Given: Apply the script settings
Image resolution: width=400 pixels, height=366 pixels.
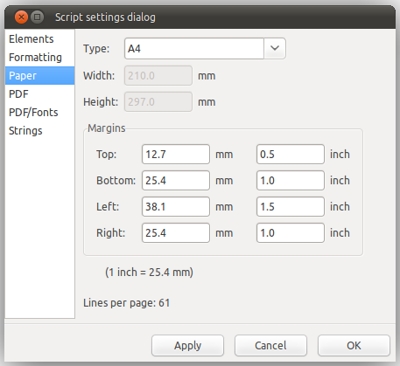Looking at the screenshot, I should coord(187,345).
